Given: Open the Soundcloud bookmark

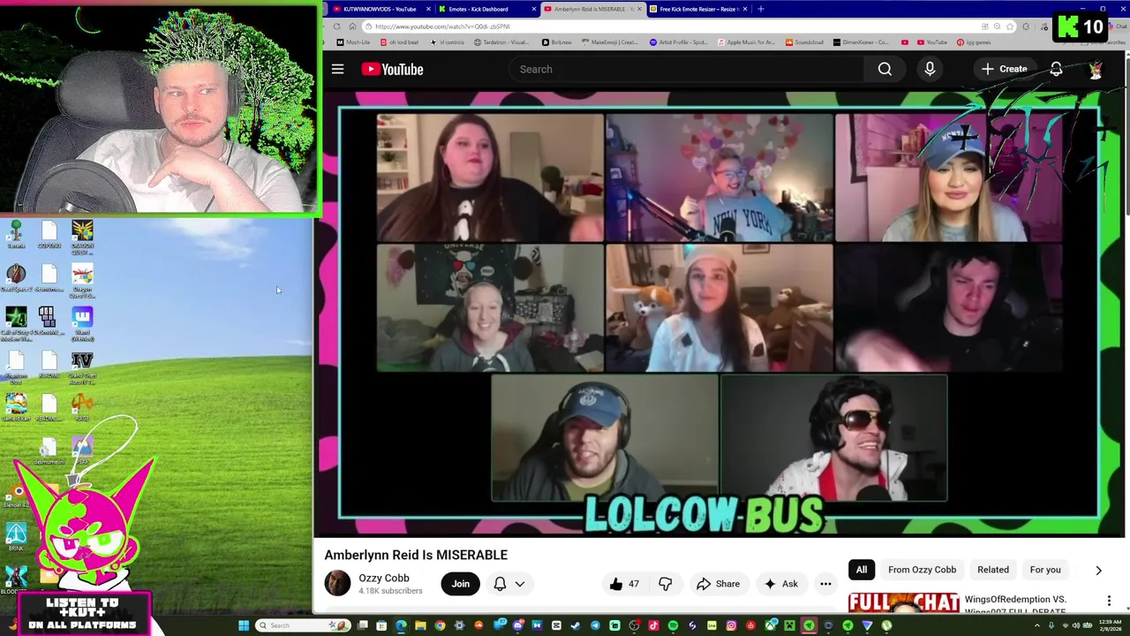Looking at the screenshot, I should (805, 42).
